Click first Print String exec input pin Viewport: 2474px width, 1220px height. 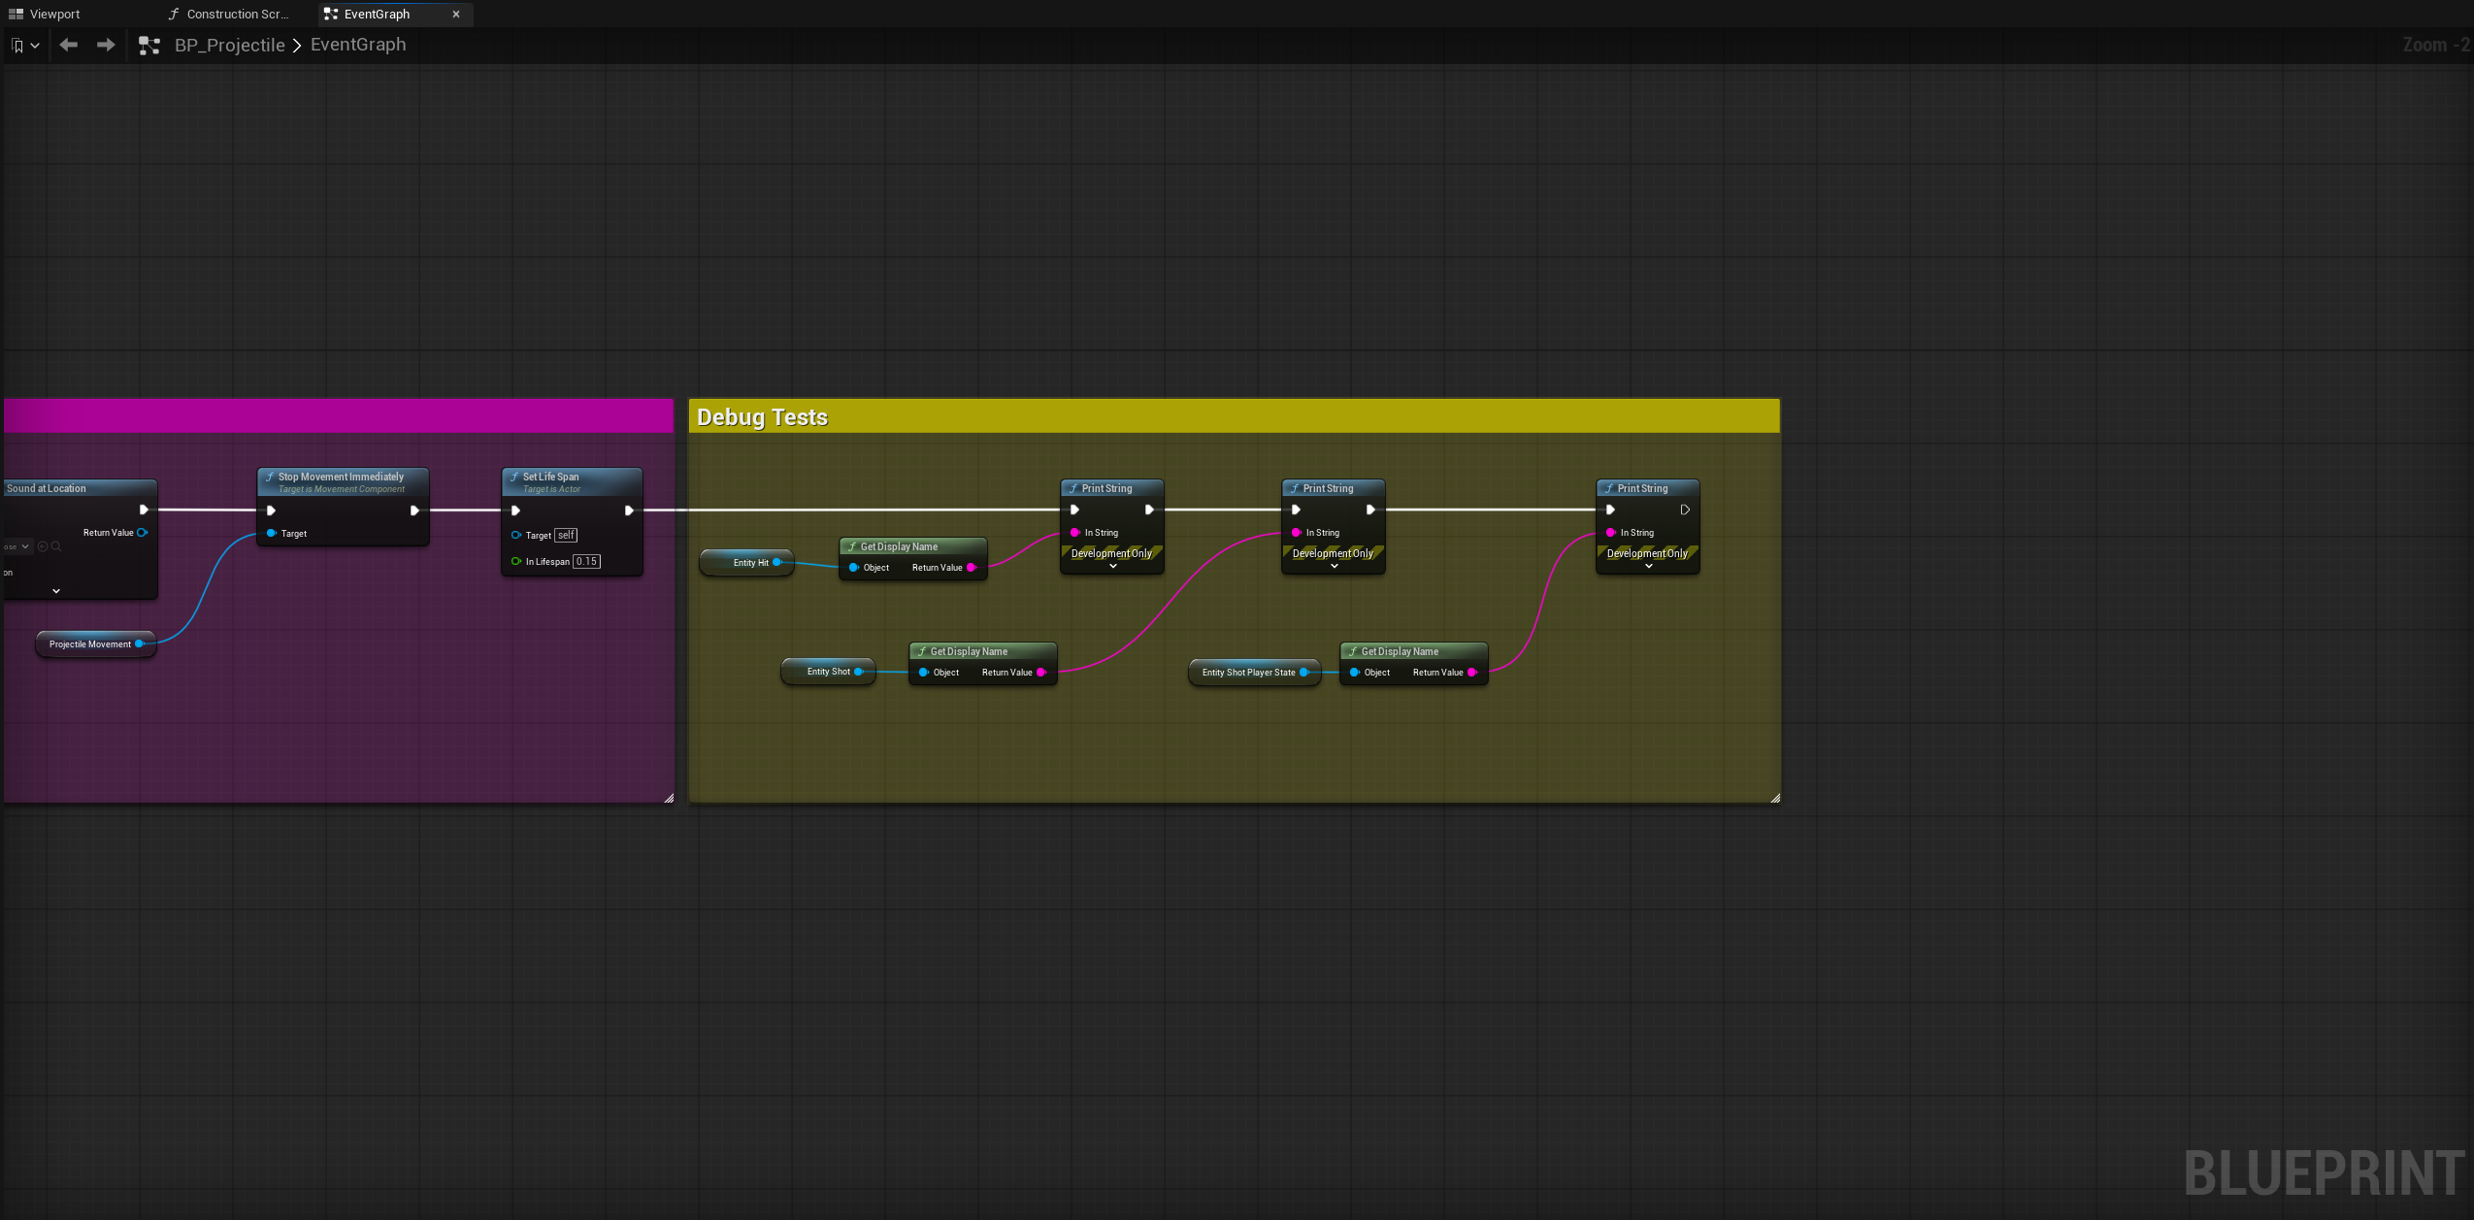point(1074,510)
